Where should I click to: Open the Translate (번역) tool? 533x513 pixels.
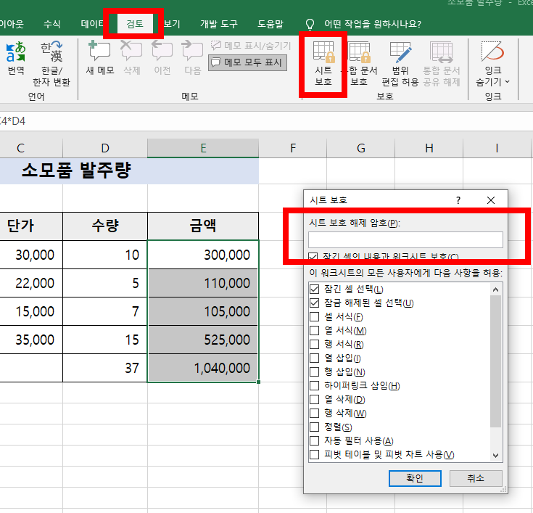(x=16, y=58)
